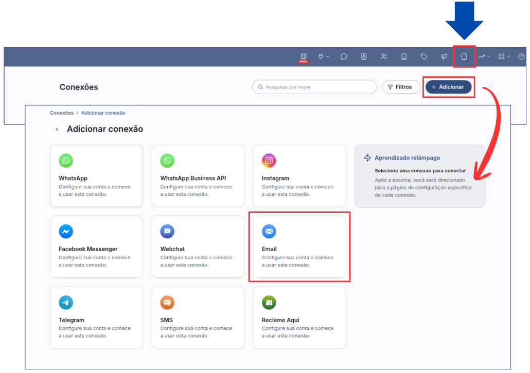Expand the plug icon dropdown
This screenshot has width=530, height=373.
pyautogui.click(x=324, y=57)
